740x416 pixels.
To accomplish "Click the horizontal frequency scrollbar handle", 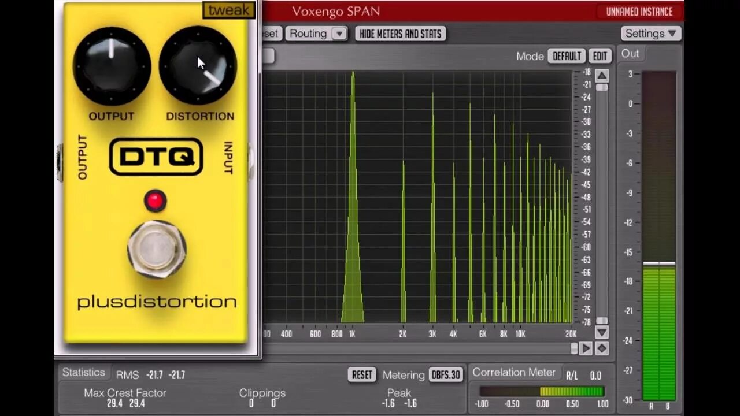I will pos(574,348).
